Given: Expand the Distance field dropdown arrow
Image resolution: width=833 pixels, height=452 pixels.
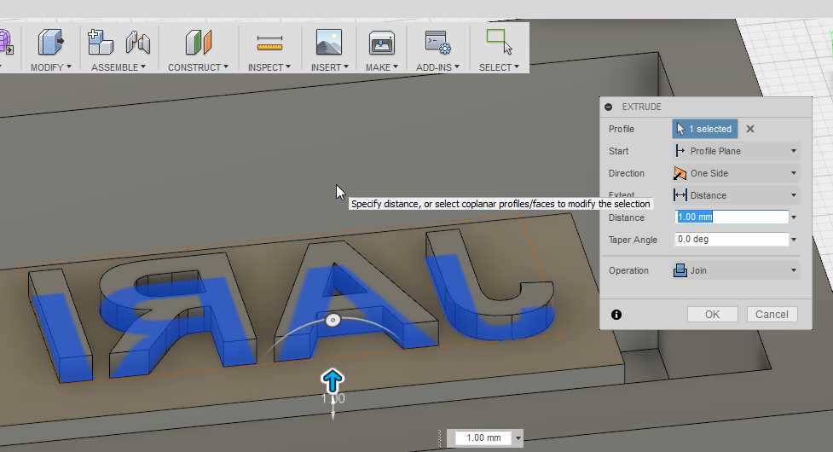Looking at the screenshot, I should [794, 217].
